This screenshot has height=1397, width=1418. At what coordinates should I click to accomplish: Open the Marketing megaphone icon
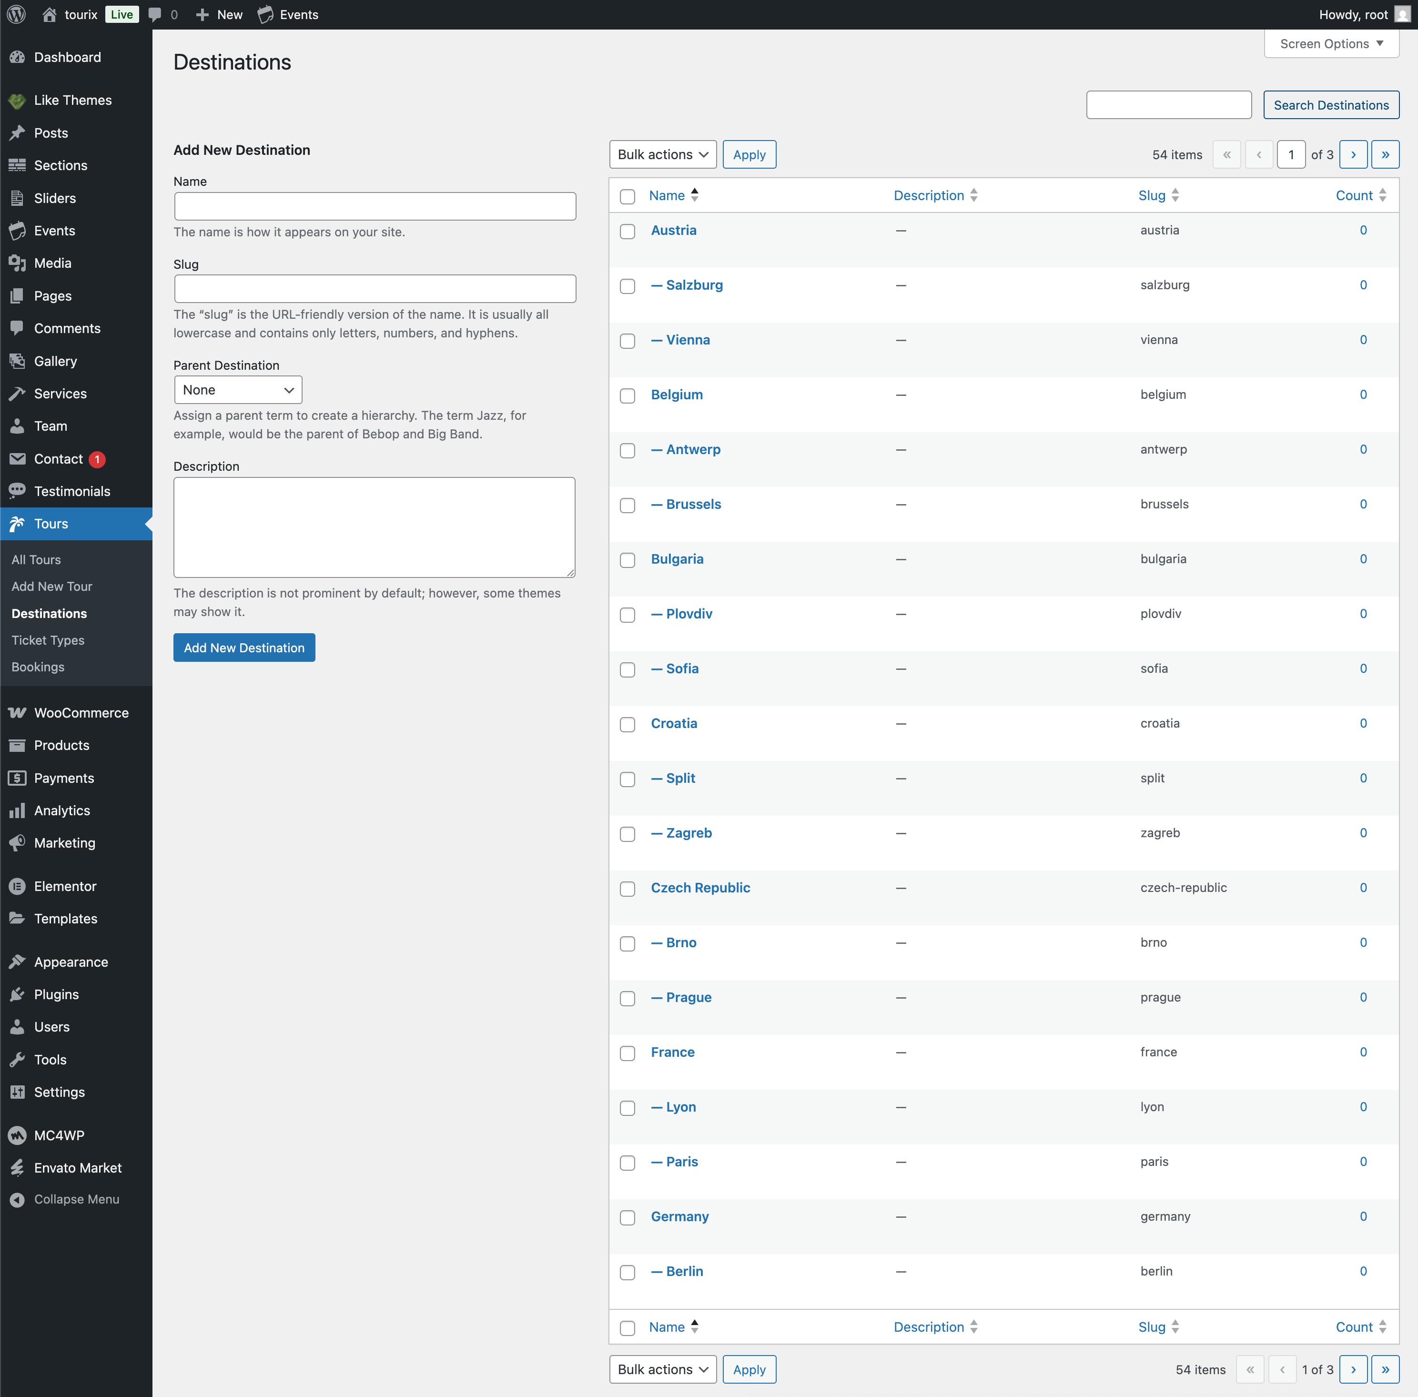click(x=18, y=843)
